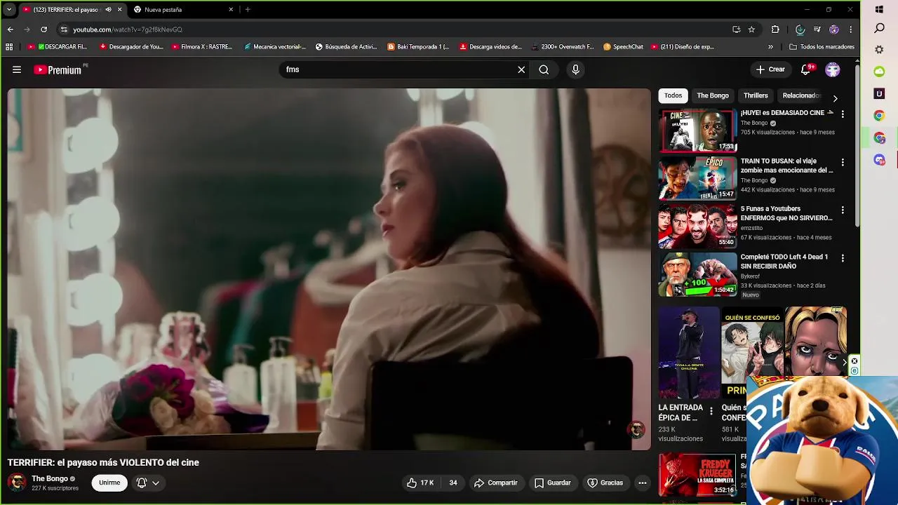Open a new tab with plus button
This screenshot has width=898, height=505.
[248, 10]
